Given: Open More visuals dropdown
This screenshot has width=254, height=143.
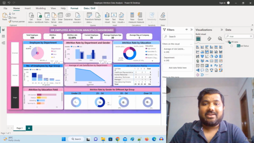Looking at the screenshot, I should pyautogui.click(x=121, y=18).
